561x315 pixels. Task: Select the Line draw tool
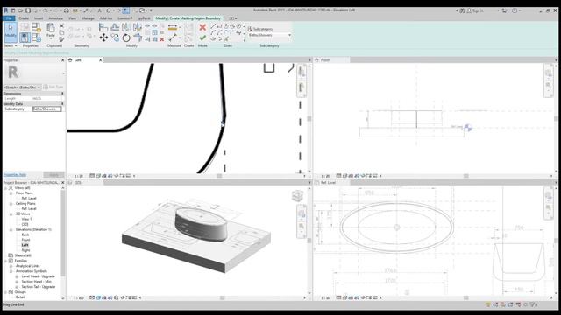213,26
